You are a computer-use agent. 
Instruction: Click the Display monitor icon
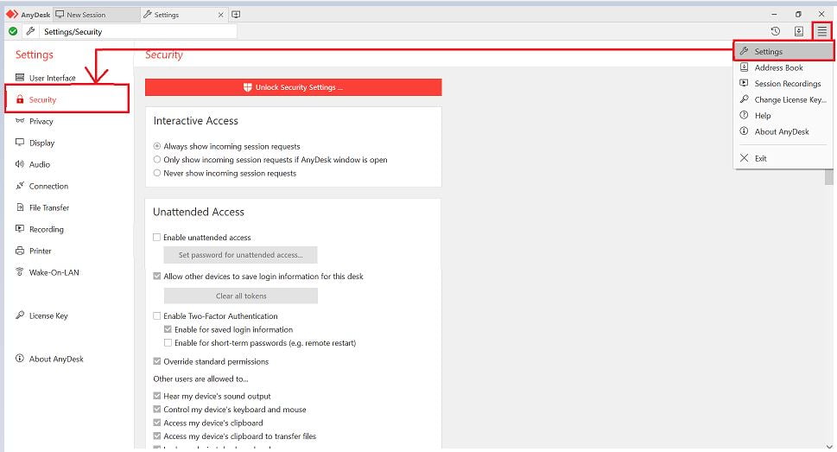point(20,143)
